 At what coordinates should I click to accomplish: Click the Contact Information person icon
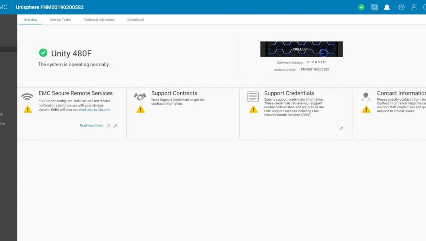[366, 97]
